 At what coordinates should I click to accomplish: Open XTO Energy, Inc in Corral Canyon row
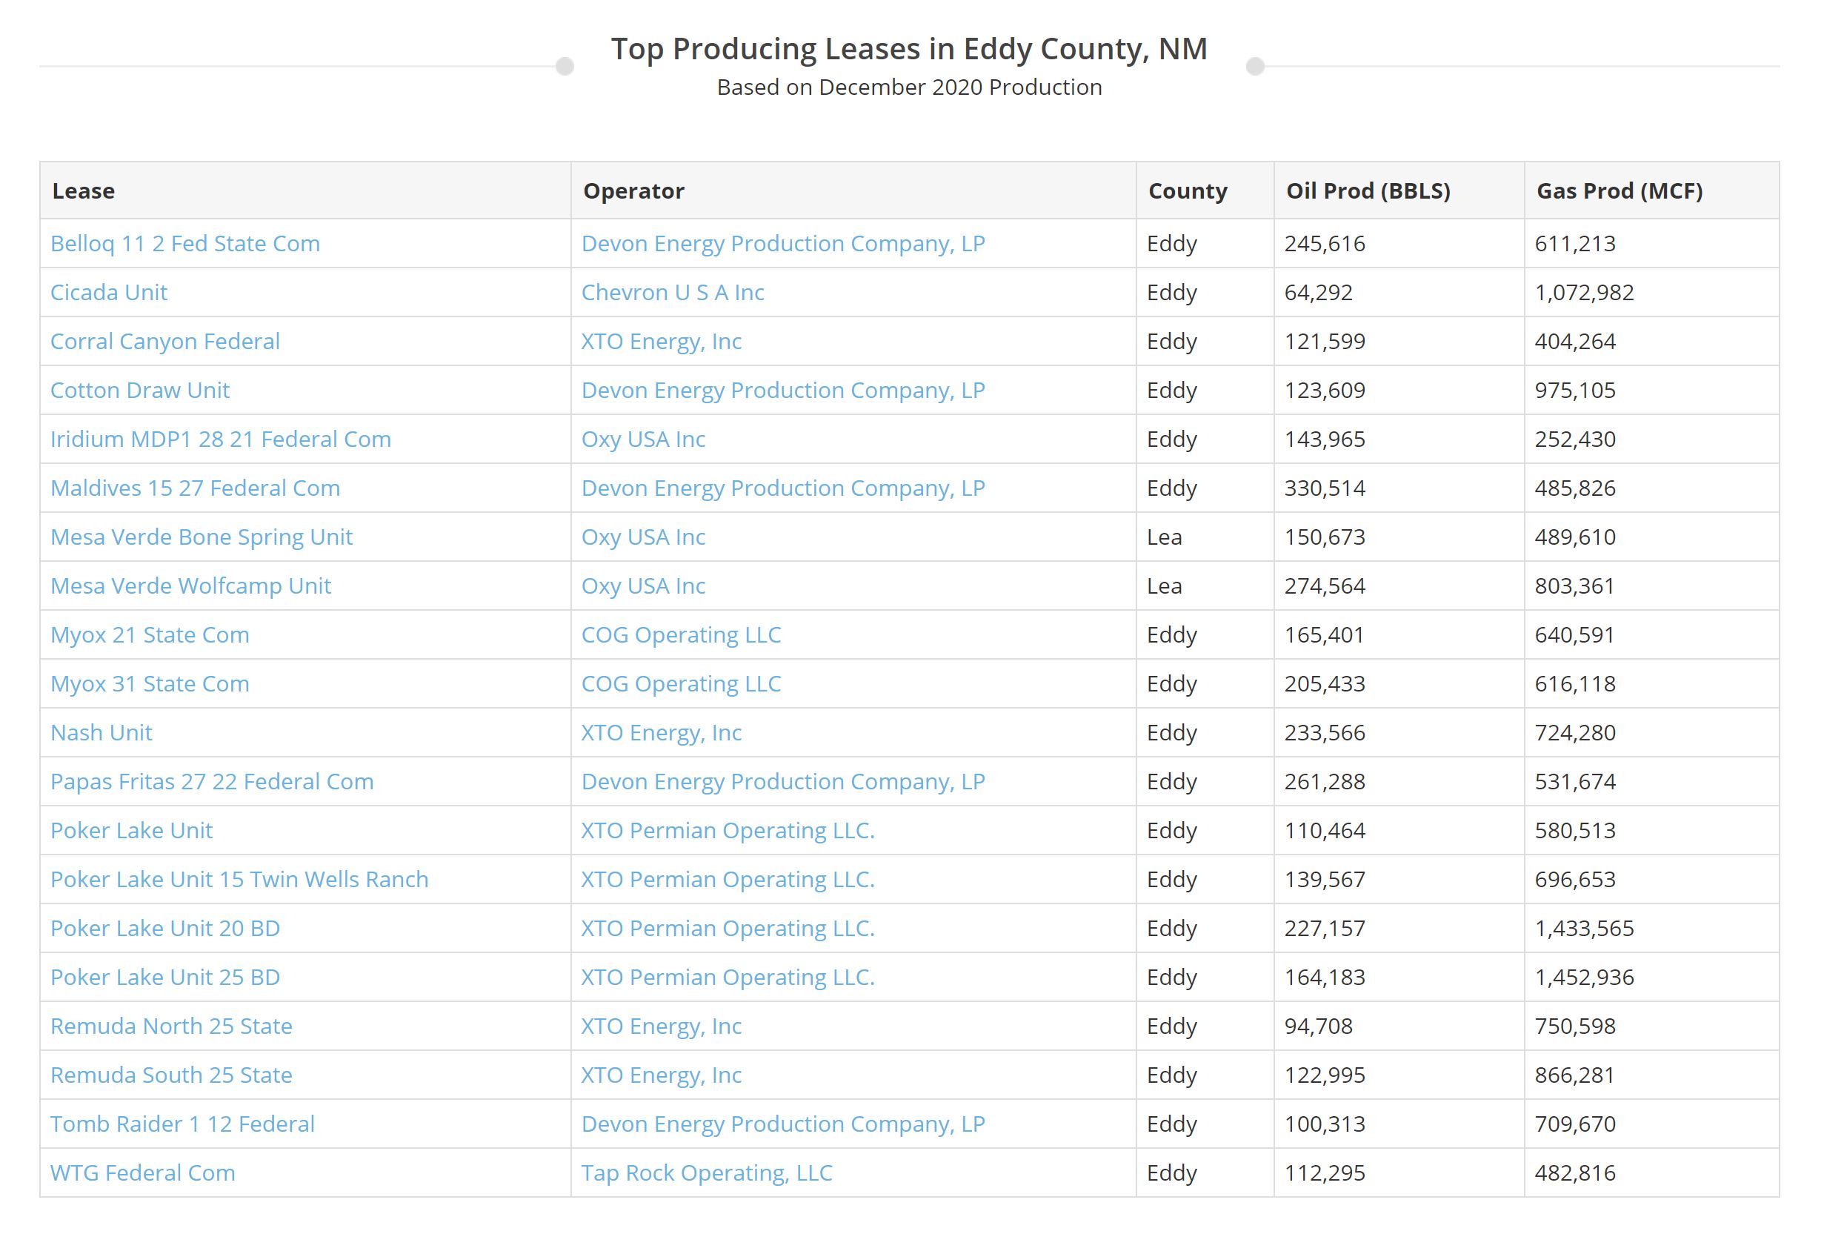[x=662, y=342]
